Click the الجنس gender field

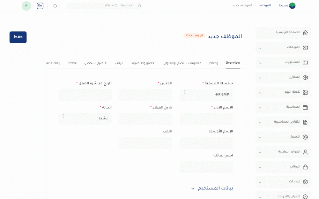click(145, 95)
